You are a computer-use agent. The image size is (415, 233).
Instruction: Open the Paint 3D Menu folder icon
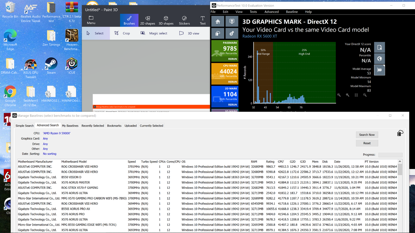pos(91,20)
